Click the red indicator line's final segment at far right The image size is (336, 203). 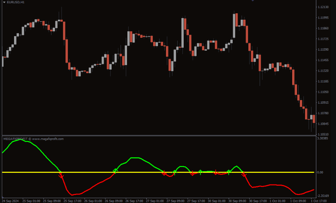click(309, 191)
